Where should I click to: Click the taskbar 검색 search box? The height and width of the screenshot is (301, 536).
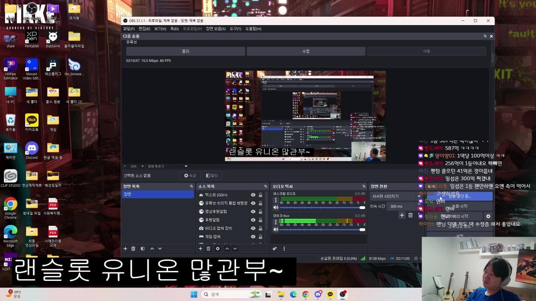pos(230,294)
